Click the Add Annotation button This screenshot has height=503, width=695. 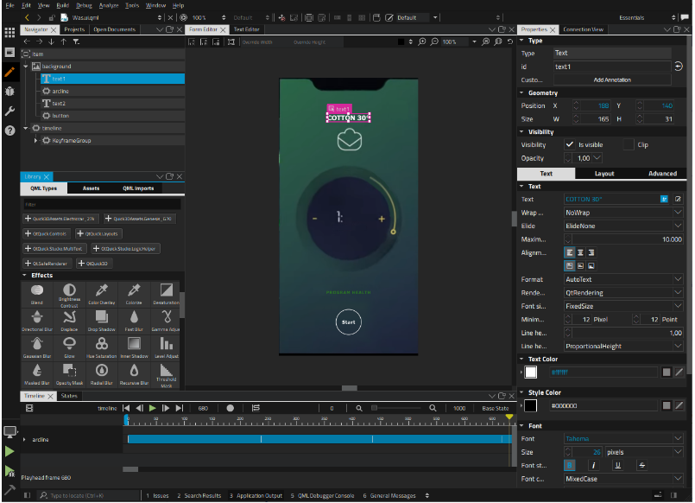[612, 80]
